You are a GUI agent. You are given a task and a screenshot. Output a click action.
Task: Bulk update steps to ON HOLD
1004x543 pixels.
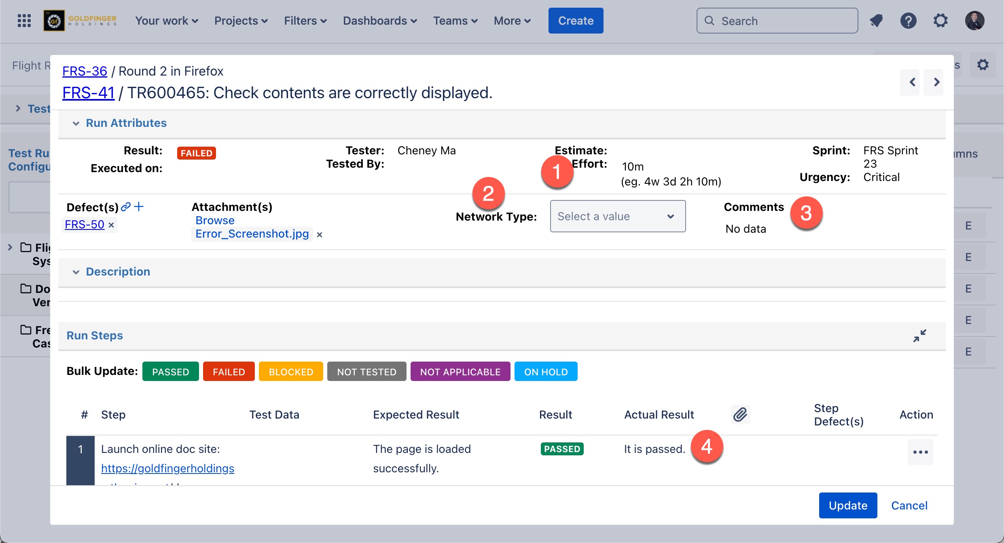click(546, 372)
